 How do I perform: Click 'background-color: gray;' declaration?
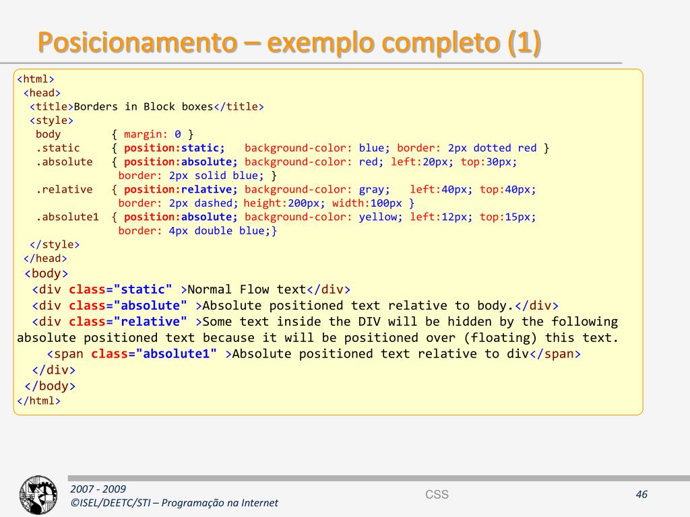click(x=317, y=189)
